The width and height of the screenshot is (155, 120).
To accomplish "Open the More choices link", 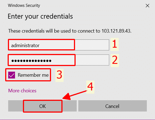I will pyautogui.click(x=22, y=91).
